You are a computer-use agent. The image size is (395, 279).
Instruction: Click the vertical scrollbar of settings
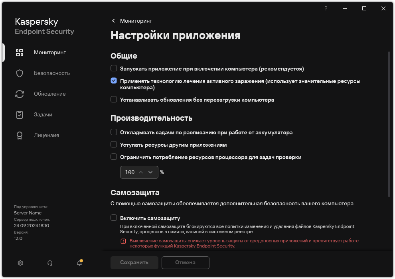pyautogui.click(x=389, y=124)
